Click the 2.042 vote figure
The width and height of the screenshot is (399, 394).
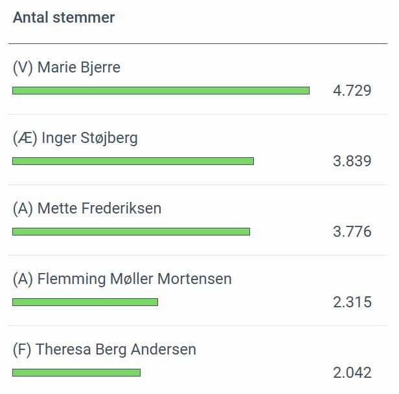tap(352, 373)
